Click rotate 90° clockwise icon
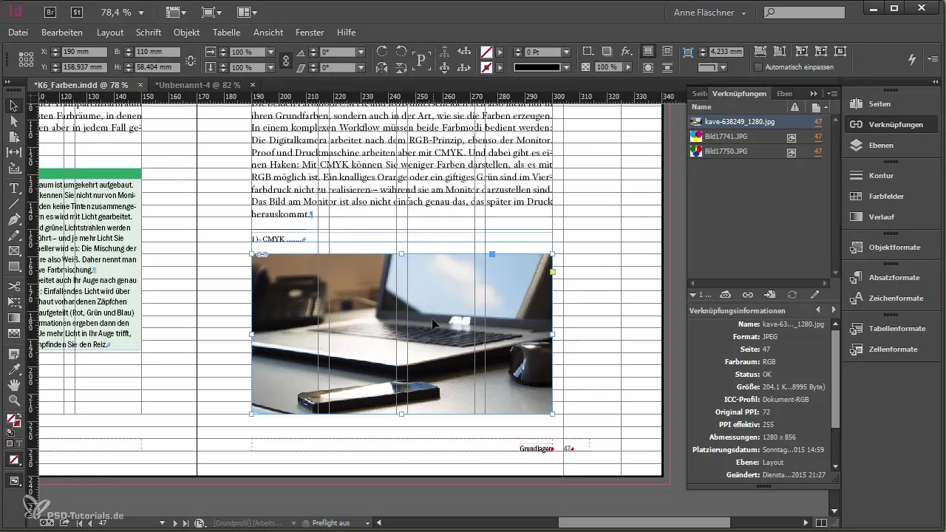The image size is (946, 532). pyautogui.click(x=382, y=52)
